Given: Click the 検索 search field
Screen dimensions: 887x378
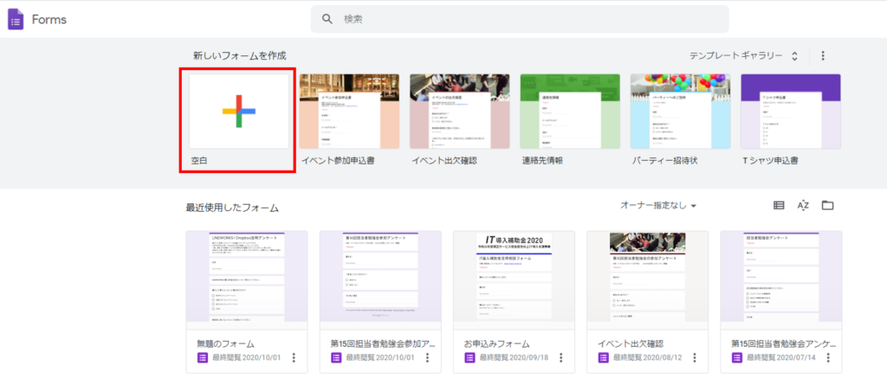Looking at the screenshot, I should point(520,19).
